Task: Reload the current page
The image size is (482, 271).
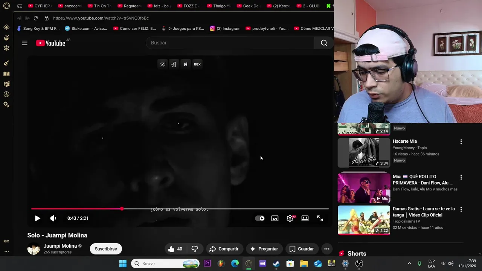Action: click(36, 18)
